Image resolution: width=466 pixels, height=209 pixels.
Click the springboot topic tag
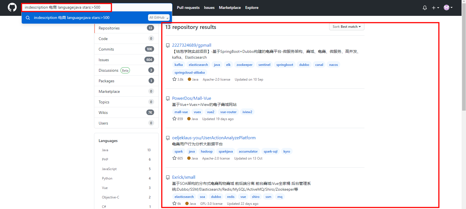(285, 65)
